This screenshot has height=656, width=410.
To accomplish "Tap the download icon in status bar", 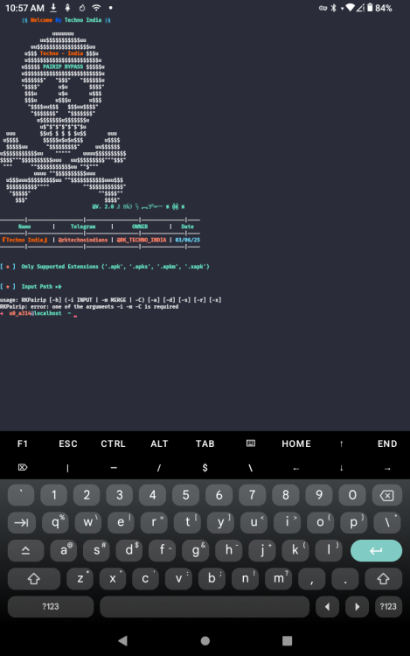I will pyautogui.click(x=53, y=8).
